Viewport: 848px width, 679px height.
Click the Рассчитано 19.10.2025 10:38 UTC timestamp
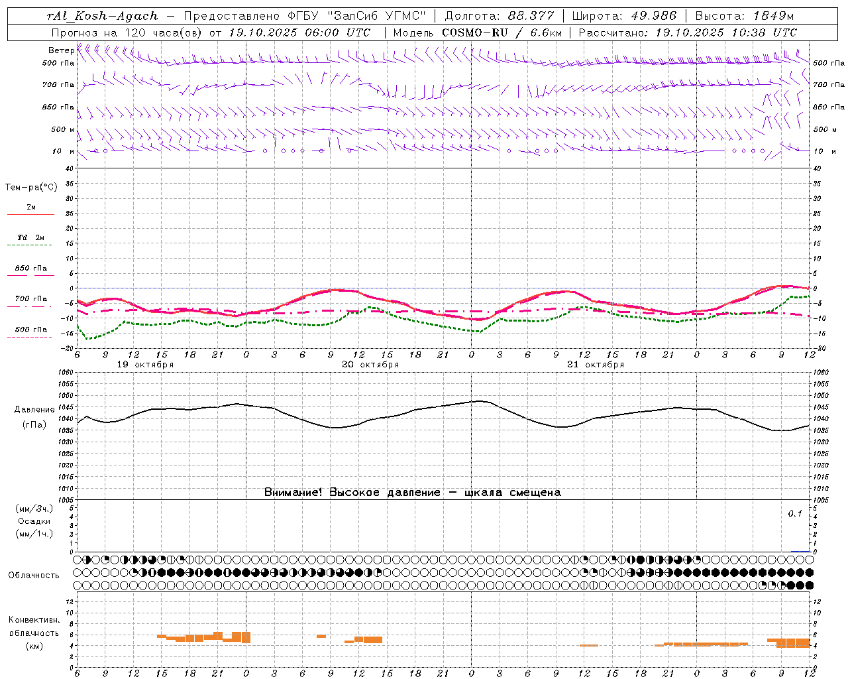click(x=688, y=32)
